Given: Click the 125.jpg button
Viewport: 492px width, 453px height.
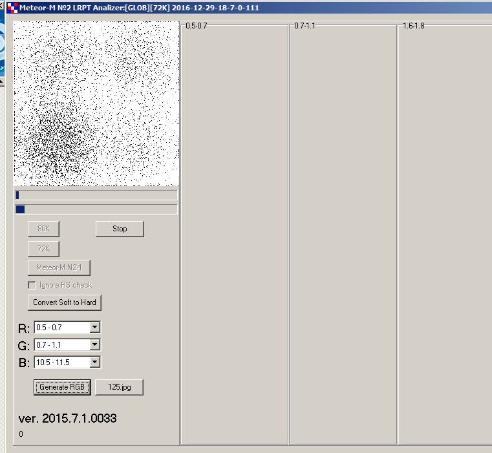Looking at the screenshot, I should 119,387.
